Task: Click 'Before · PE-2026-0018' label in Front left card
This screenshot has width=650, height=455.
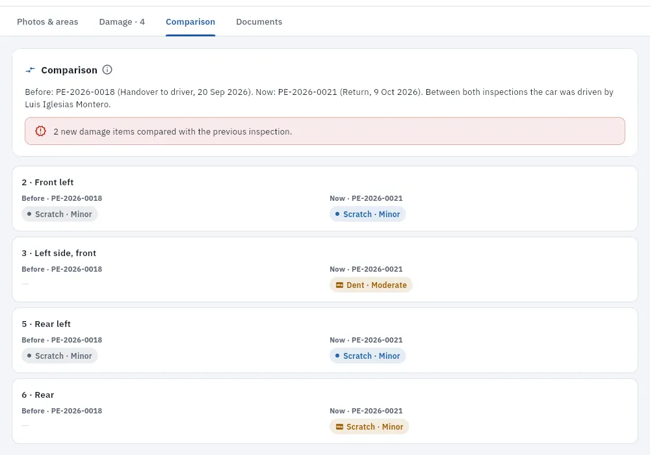Action: click(x=62, y=198)
